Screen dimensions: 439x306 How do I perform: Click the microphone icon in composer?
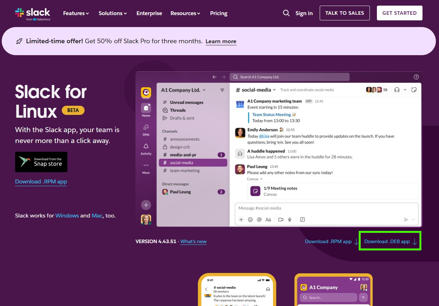coord(290,220)
